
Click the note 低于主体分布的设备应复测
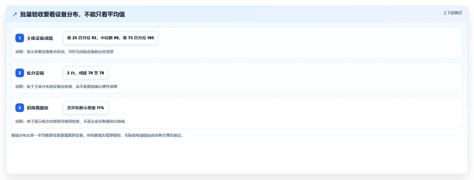[x=66, y=87]
